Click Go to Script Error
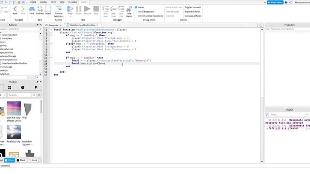 174,7
